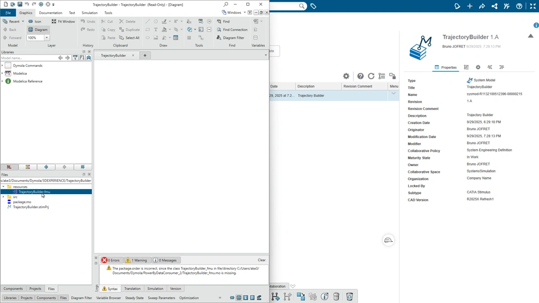This screenshot has height=303, width=539.
Task: Select package.mo in Files tree
Action: click(22, 202)
